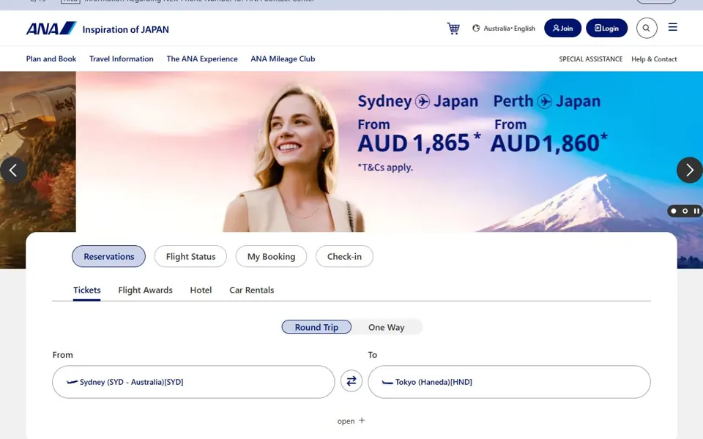Image resolution: width=703 pixels, height=439 pixels.
Task: Select Hotel tab
Action: (201, 290)
